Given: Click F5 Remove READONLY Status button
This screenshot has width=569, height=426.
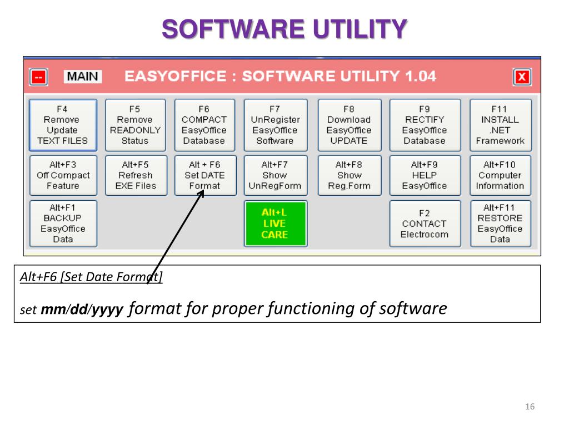Looking at the screenshot, I should 136,125.
